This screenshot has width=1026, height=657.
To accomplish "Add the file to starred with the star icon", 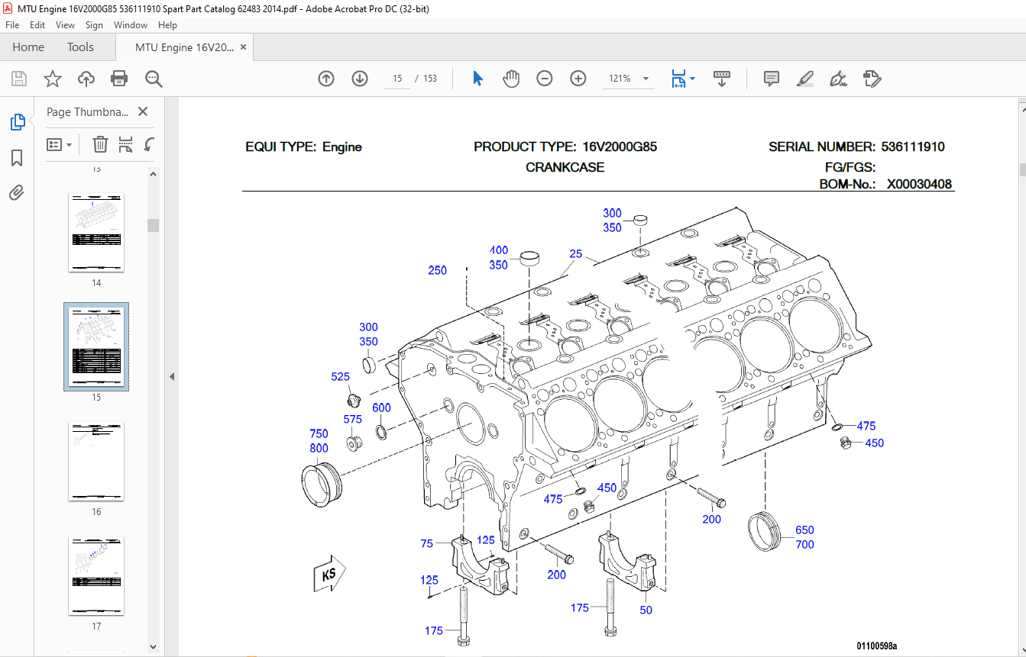I will (52, 79).
